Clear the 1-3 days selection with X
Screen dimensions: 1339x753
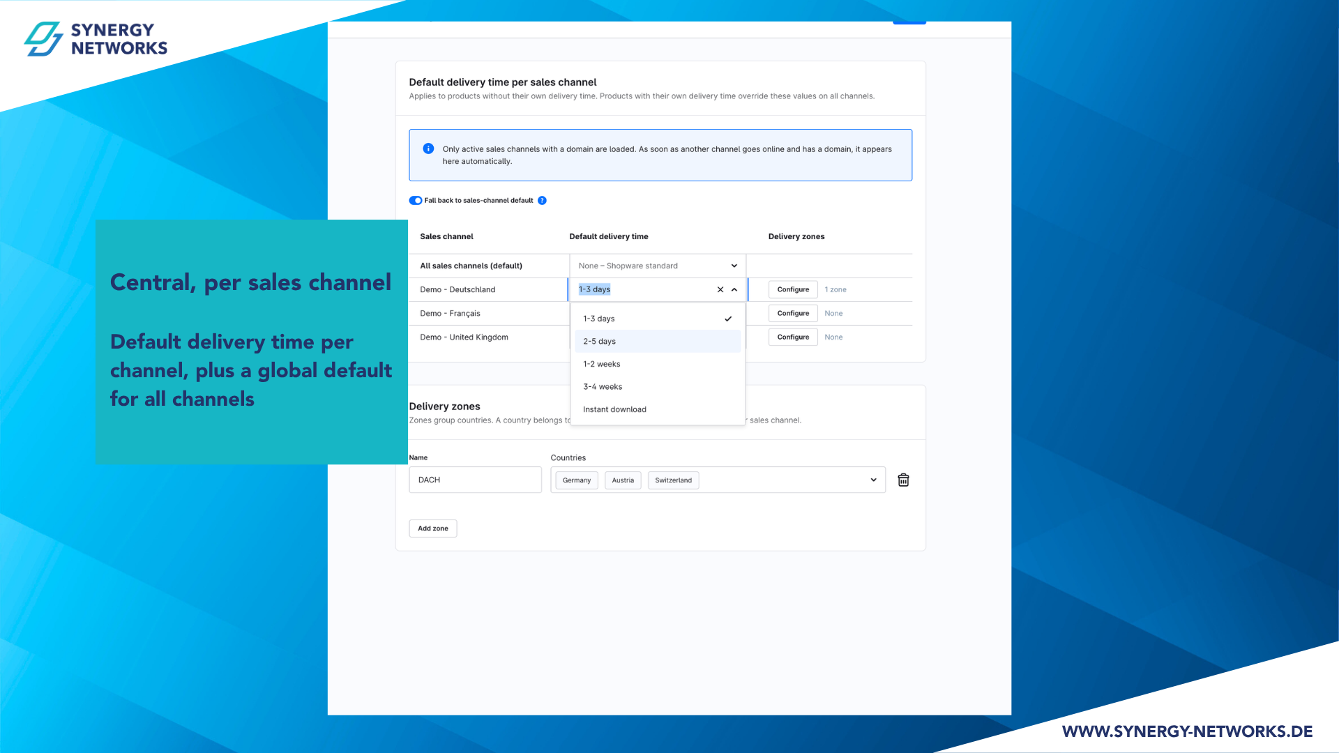click(x=720, y=289)
